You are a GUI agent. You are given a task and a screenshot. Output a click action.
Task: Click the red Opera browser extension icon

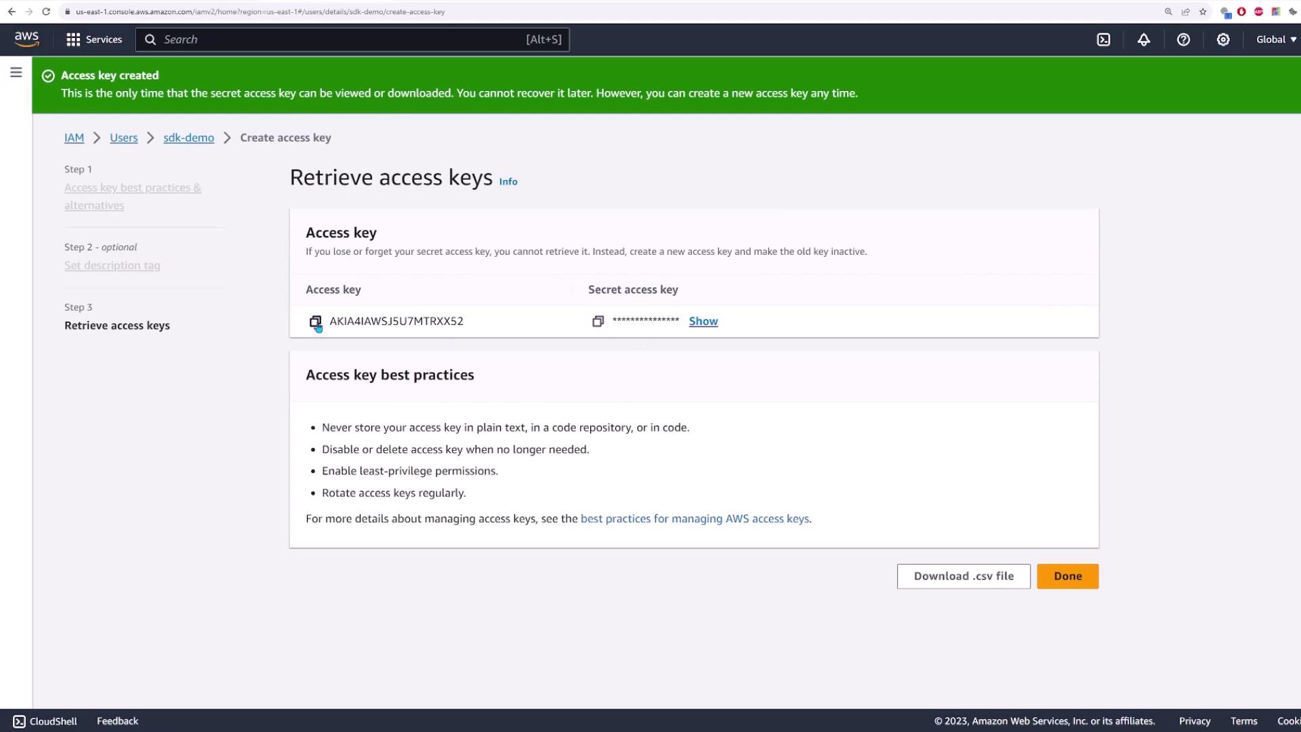[x=1241, y=12]
